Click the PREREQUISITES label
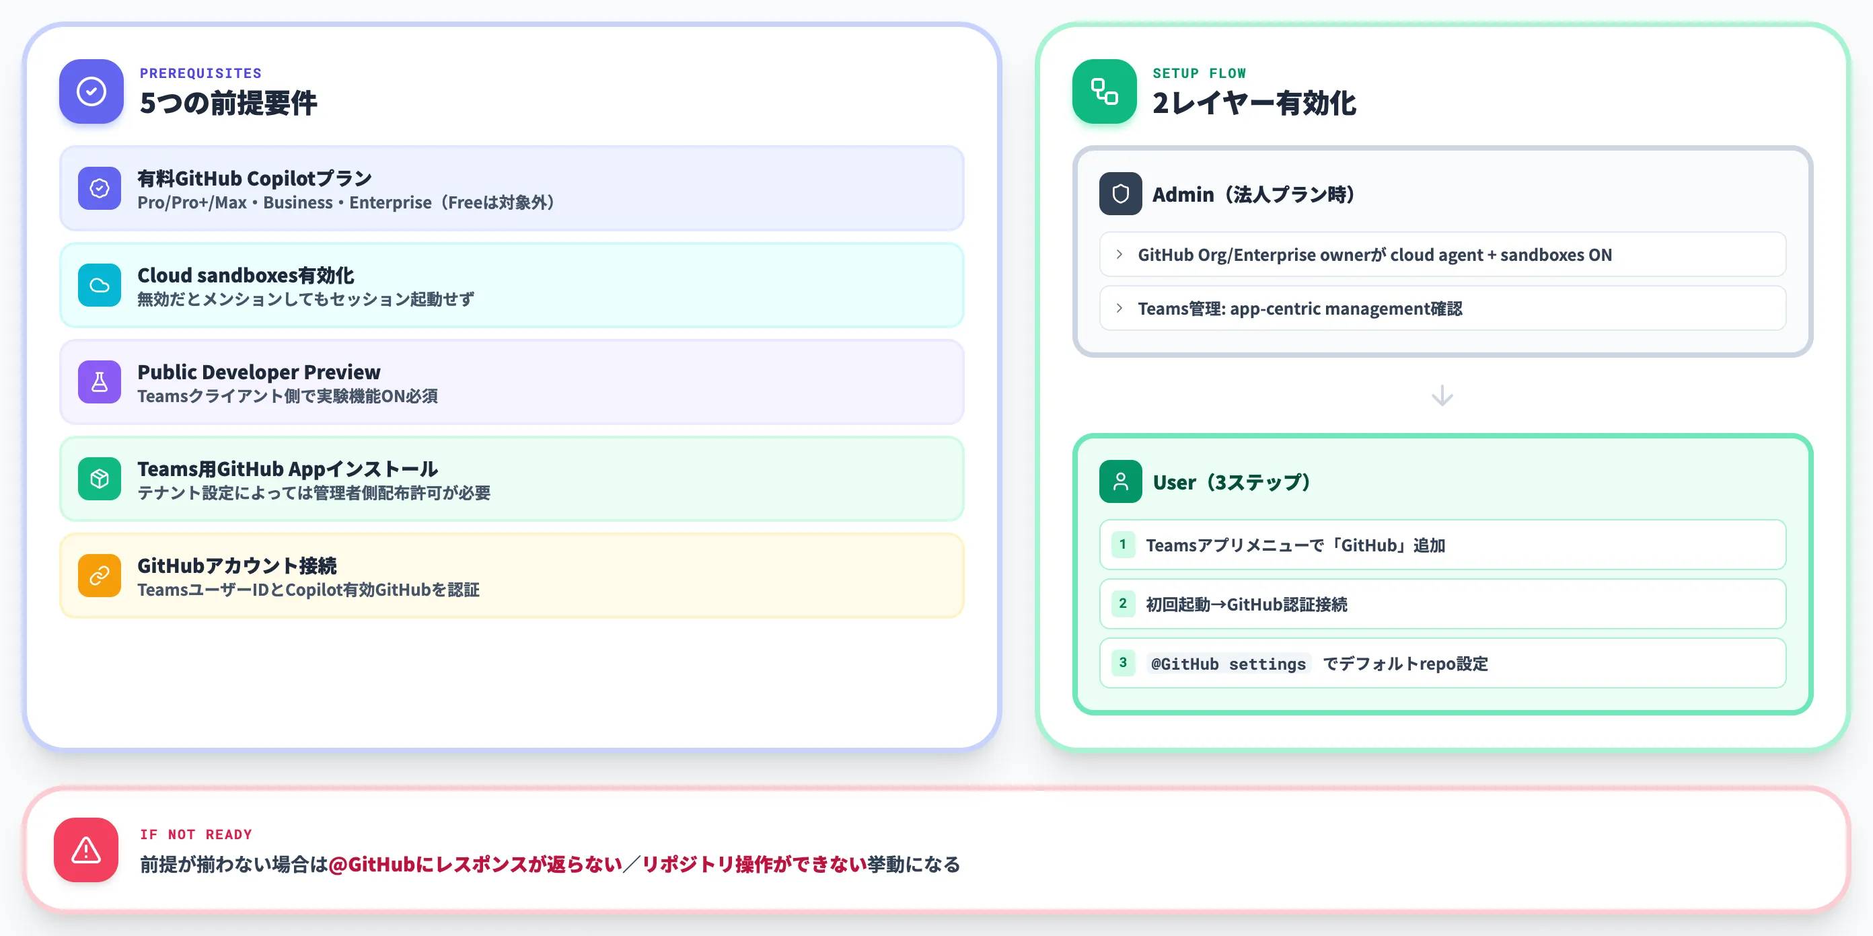 200,73
